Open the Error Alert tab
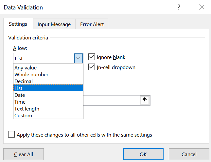211x162 pixels. click(x=92, y=24)
